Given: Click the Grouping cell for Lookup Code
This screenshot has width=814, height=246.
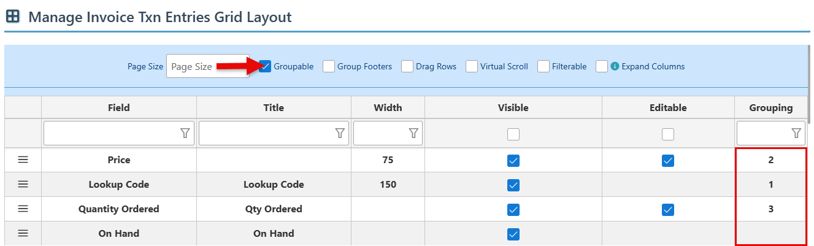Looking at the screenshot, I should click(770, 184).
